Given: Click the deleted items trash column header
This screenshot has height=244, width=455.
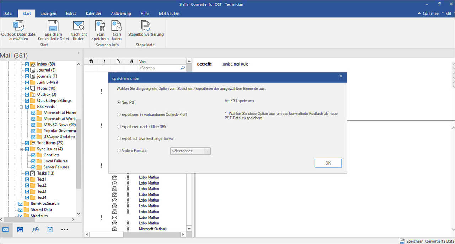Looking at the screenshot, I should pos(91,62).
